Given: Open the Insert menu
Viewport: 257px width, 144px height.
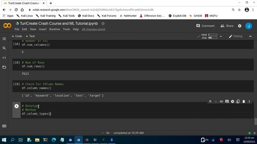Looking at the screenshot, I should tap(43, 29).
